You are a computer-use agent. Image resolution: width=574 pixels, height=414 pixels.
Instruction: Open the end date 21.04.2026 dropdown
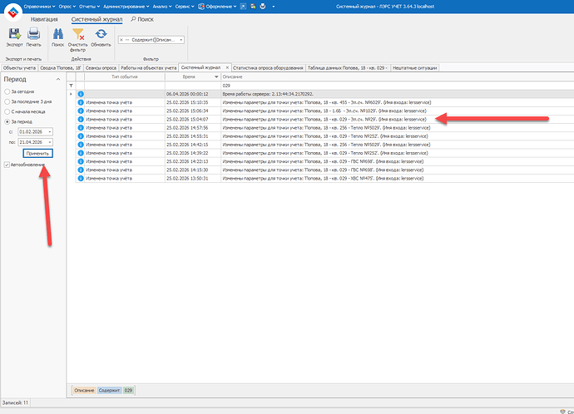tap(50, 142)
